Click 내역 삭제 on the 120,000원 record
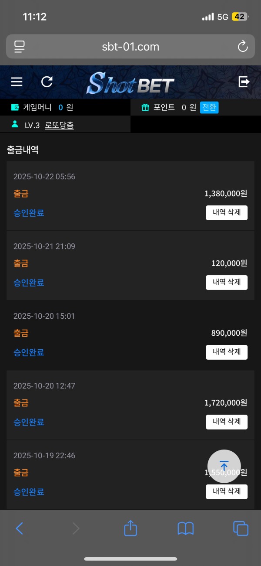Screen dimensions: 261x566 click(226, 282)
